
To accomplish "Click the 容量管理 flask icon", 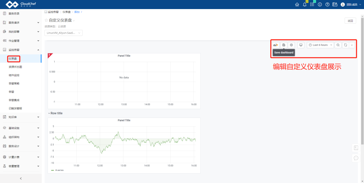I will 4,166.
